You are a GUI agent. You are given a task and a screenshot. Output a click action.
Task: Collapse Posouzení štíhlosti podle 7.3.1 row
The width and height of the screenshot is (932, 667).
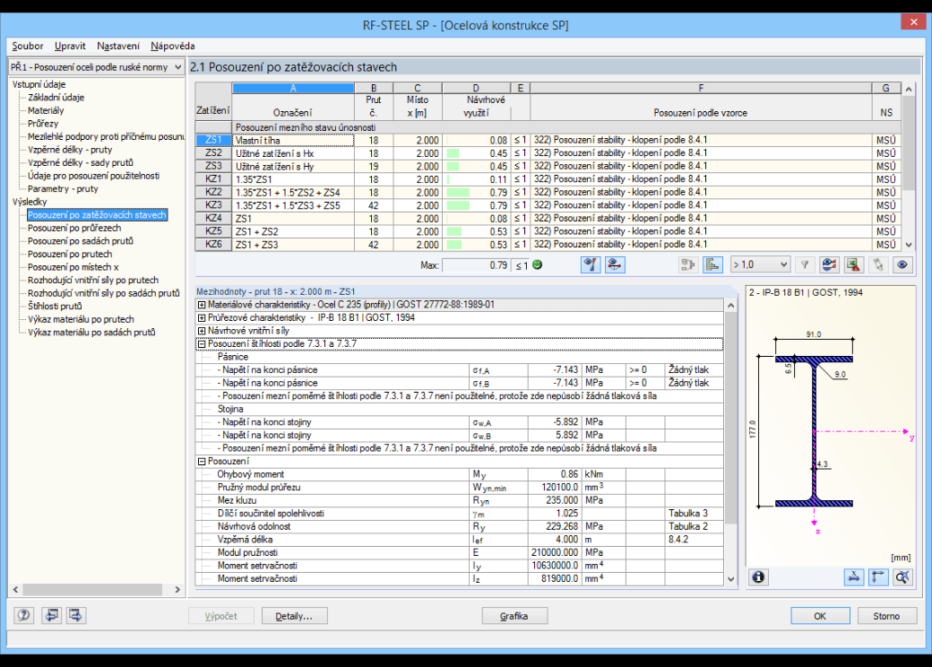point(202,343)
